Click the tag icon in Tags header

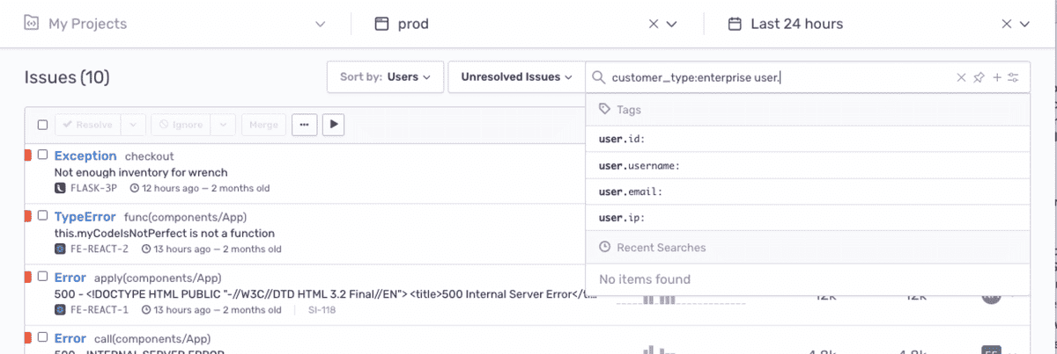604,110
